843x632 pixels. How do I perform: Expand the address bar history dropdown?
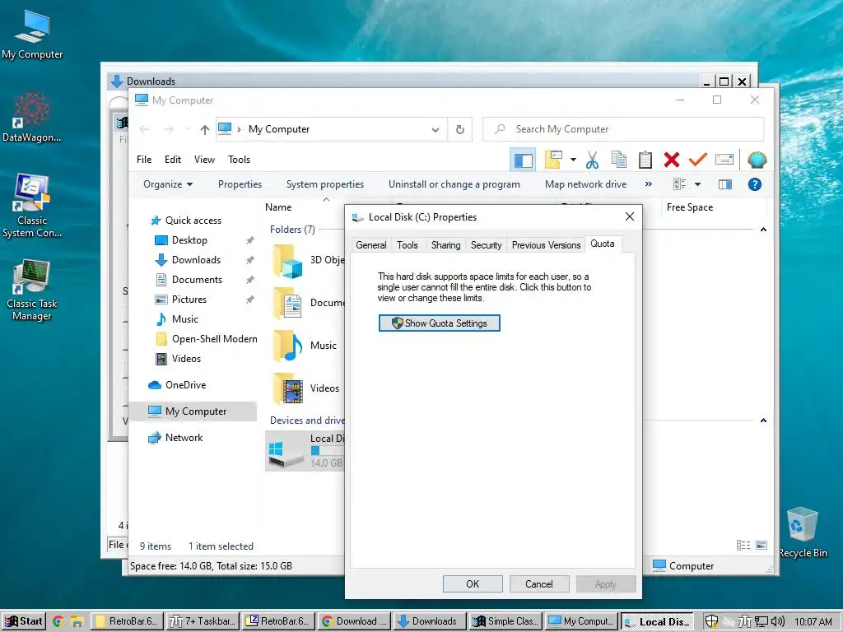pos(435,129)
